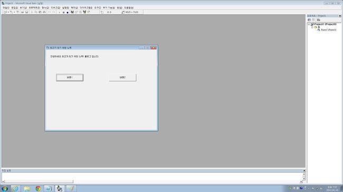Image resolution: width=343 pixels, height=192 pixels.
Task: Click the taskbar clock and date
Action: 332,189
